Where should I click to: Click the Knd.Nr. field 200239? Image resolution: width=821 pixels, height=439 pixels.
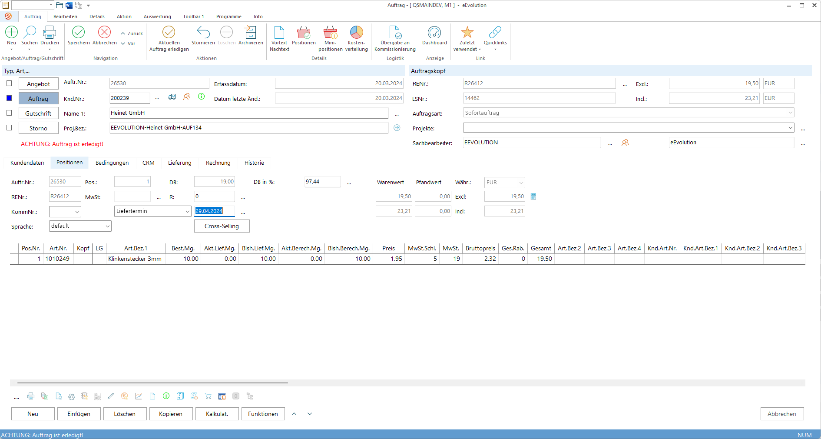129,98
